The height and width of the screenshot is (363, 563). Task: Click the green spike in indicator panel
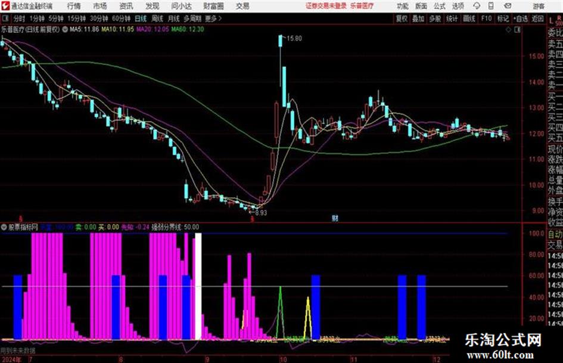point(281,312)
